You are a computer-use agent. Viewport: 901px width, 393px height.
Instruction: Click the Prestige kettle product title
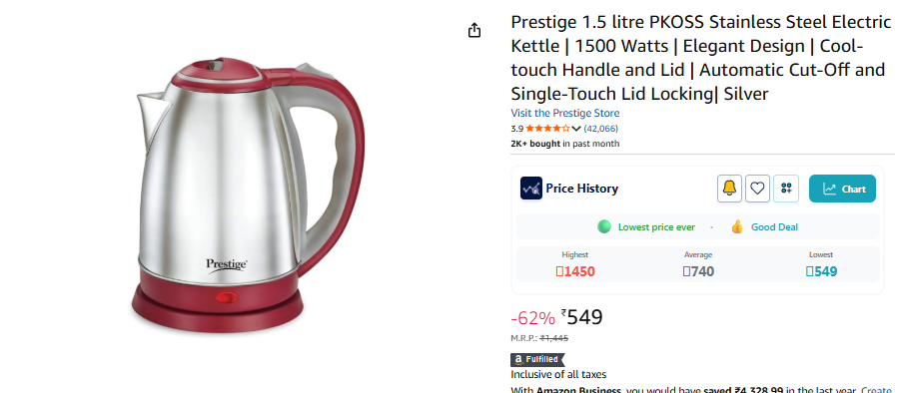[x=700, y=58]
